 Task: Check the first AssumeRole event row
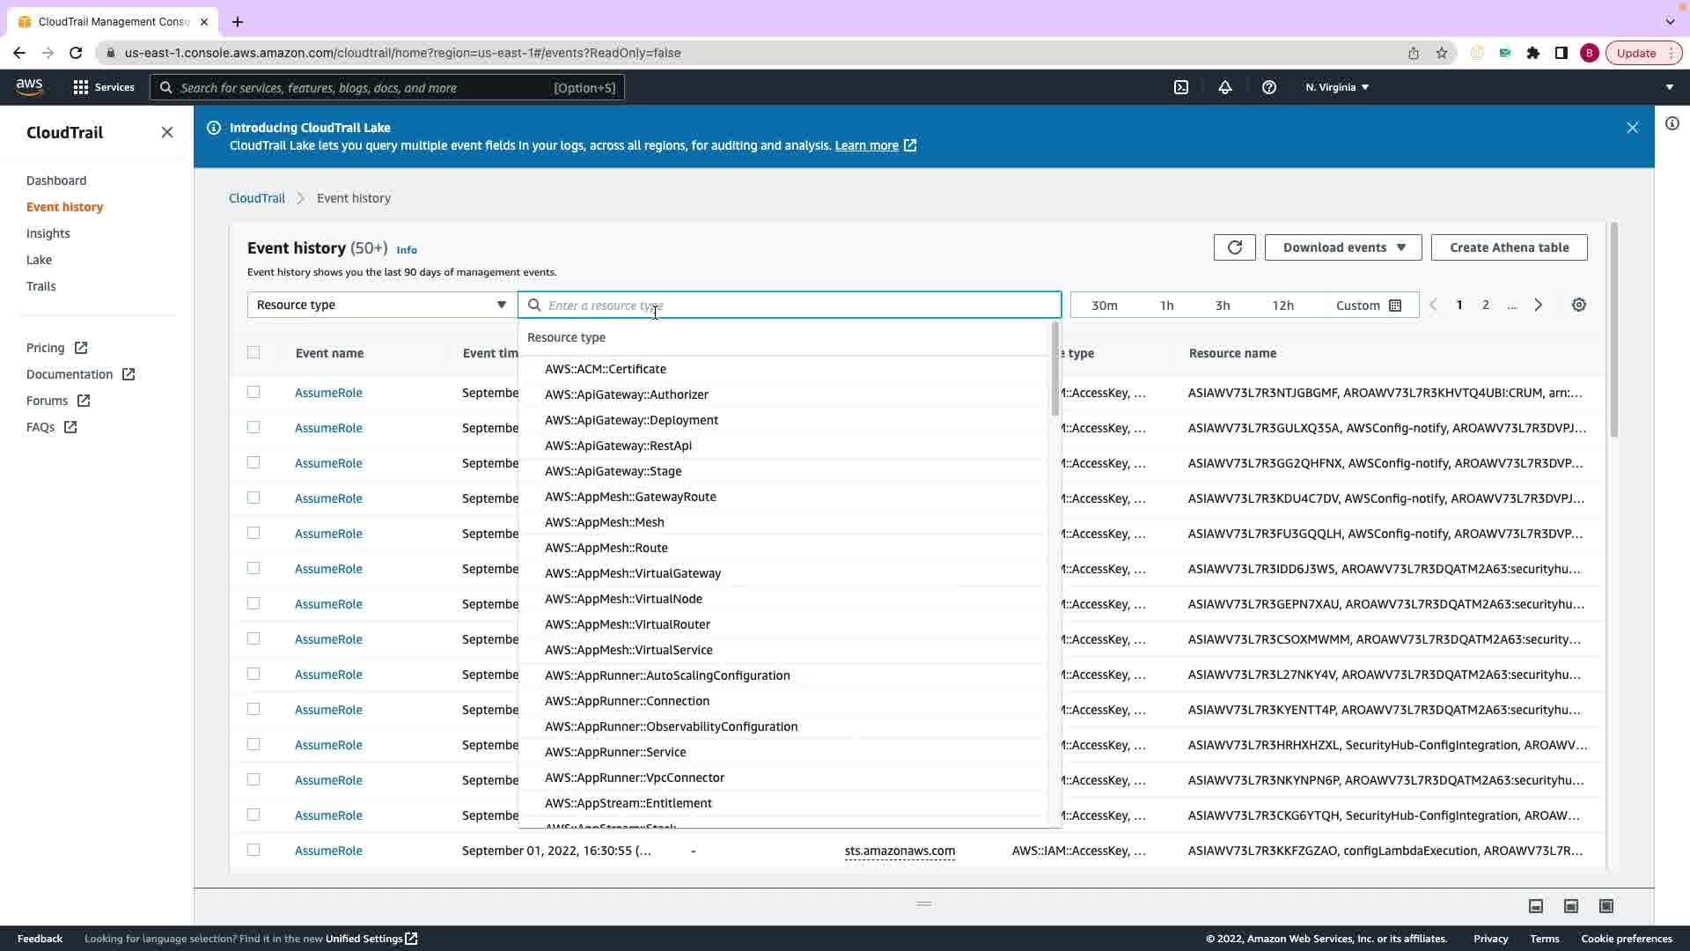(253, 392)
